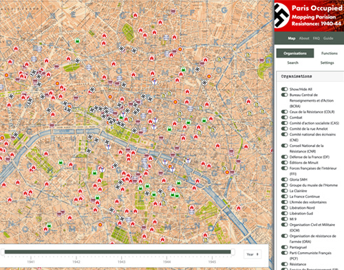
Task: Click the red house marker beside map letter G at top
Action: (136, 15)
